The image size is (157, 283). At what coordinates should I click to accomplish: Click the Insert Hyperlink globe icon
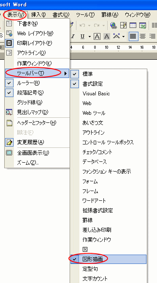tap(114, 25)
